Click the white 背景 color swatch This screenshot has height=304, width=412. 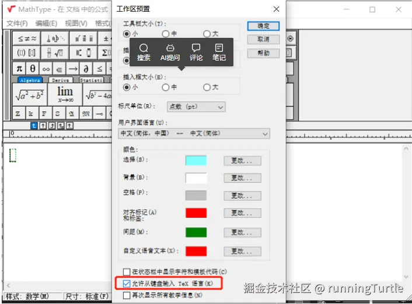(196, 178)
